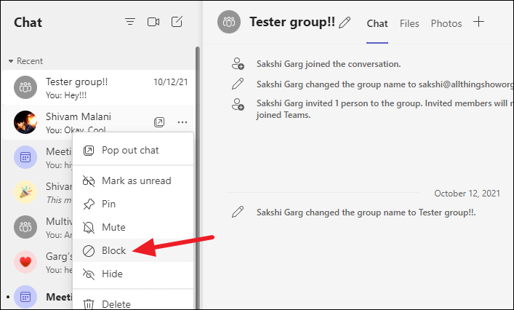Screen dimensions: 514x310
Task: Click the party popper chat avatar
Action: [25, 192]
